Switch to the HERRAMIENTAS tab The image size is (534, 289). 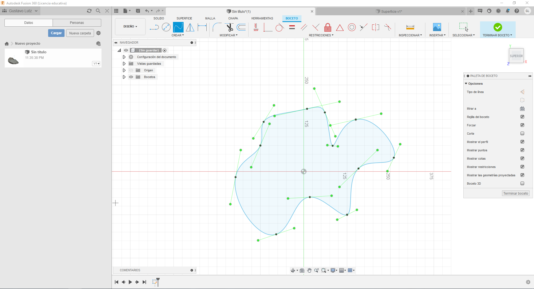point(262,18)
